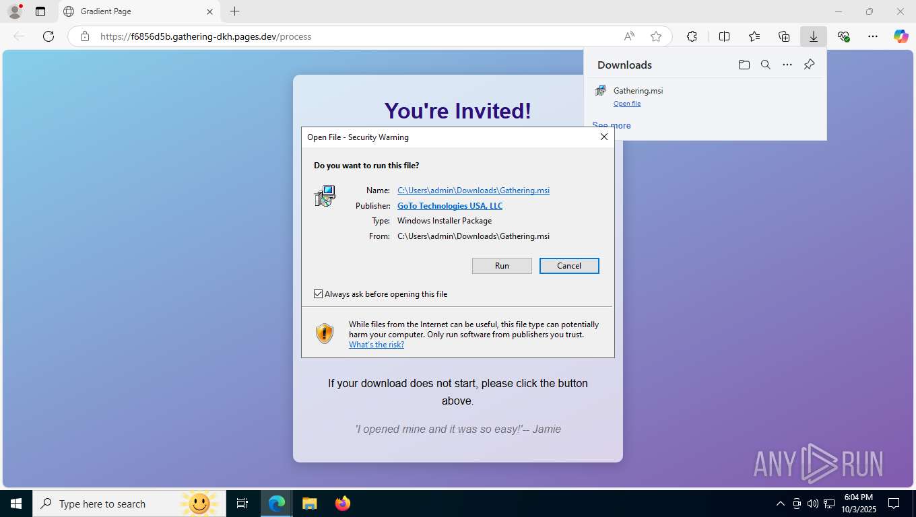
Task: Click See more in Downloads
Action: [x=612, y=125]
